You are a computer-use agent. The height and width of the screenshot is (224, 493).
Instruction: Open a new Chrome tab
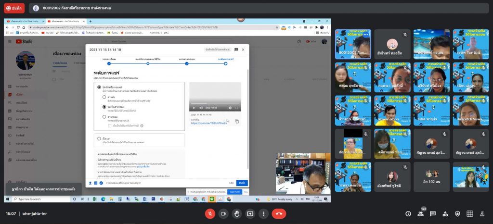pyautogui.click(x=90, y=21)
